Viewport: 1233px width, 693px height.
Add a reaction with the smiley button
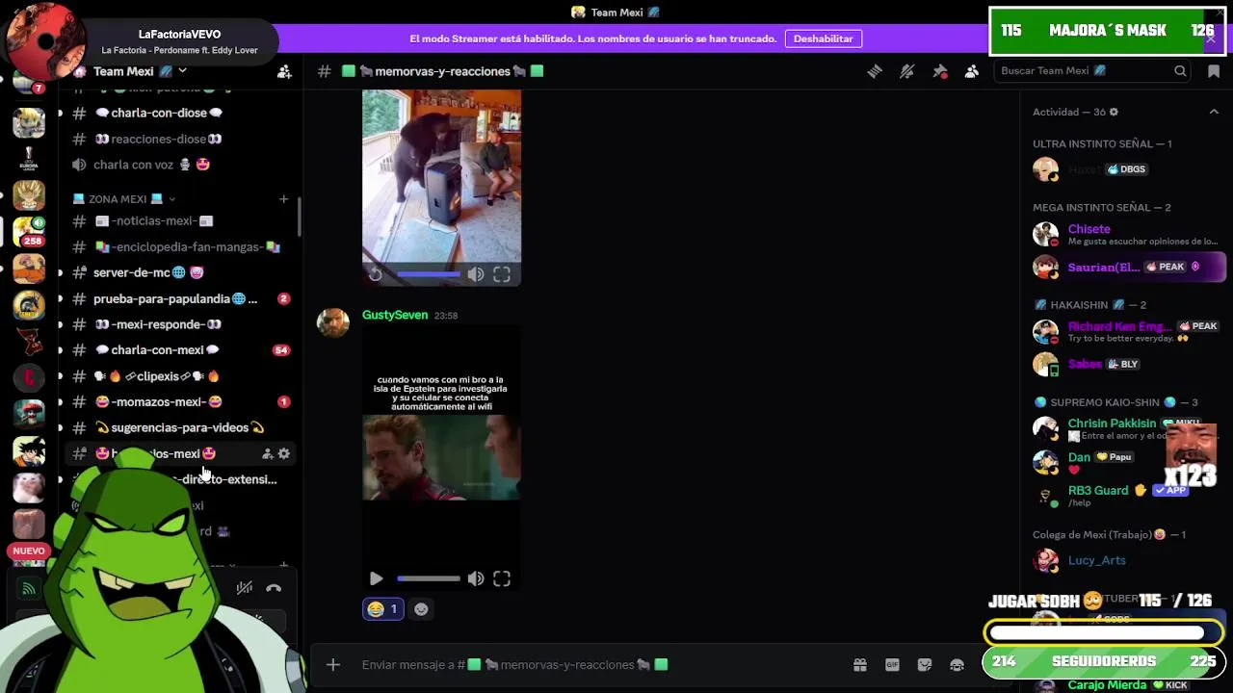click(x=421, y=608)
